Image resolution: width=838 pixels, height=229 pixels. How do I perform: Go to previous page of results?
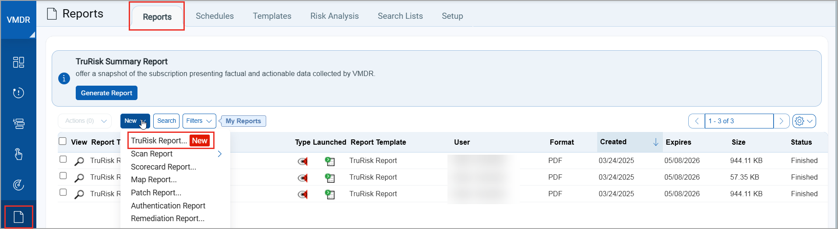coord(697,121)
